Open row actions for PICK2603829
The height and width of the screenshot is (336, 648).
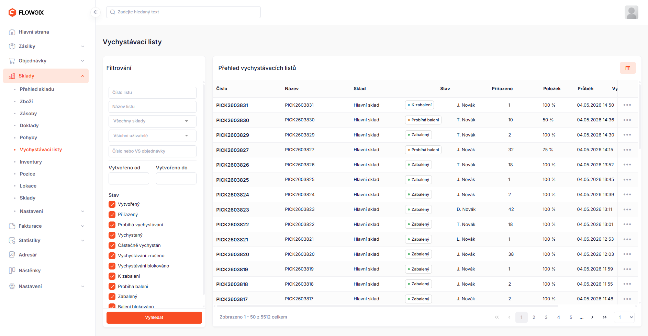click(627, 135)
